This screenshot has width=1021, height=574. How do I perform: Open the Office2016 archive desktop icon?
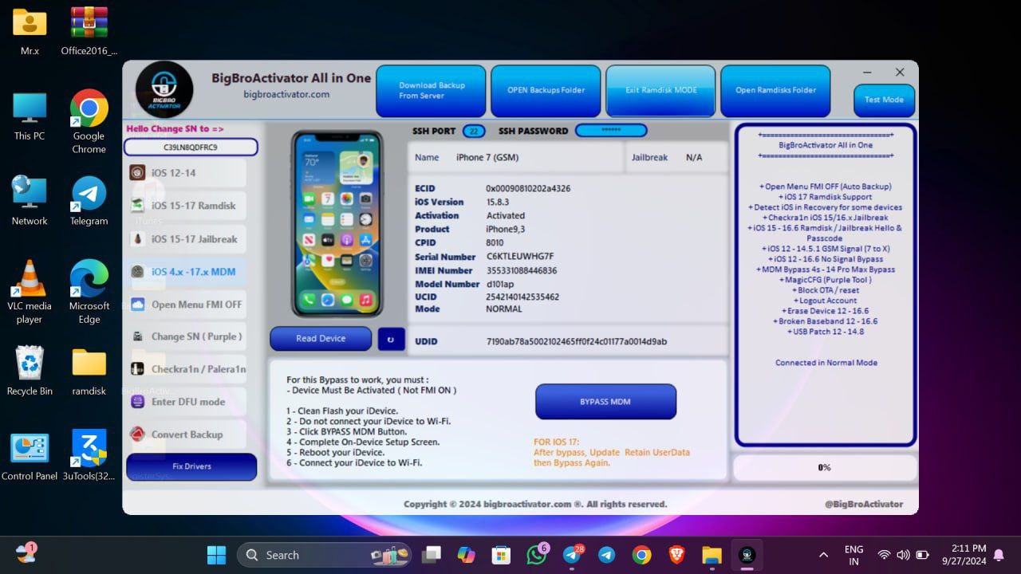89,32
